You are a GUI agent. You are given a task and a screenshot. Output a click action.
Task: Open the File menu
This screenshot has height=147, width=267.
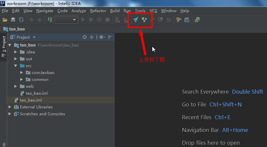pyautogui.click(x=5, y=11)
